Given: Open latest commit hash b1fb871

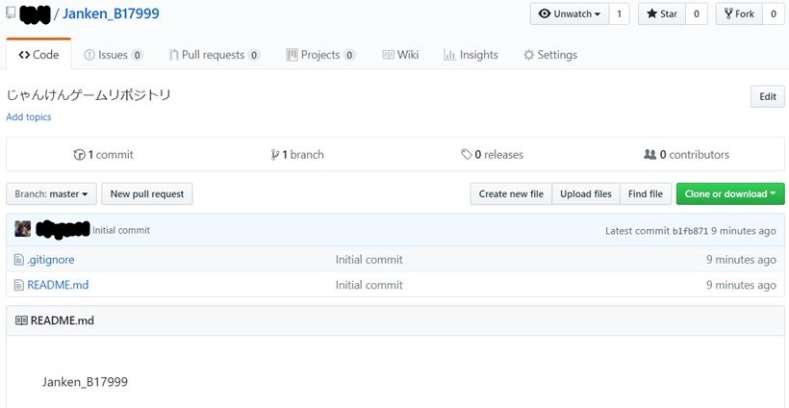Looking at the screenshot, I should pyautogui.click(x=690, y=231).
